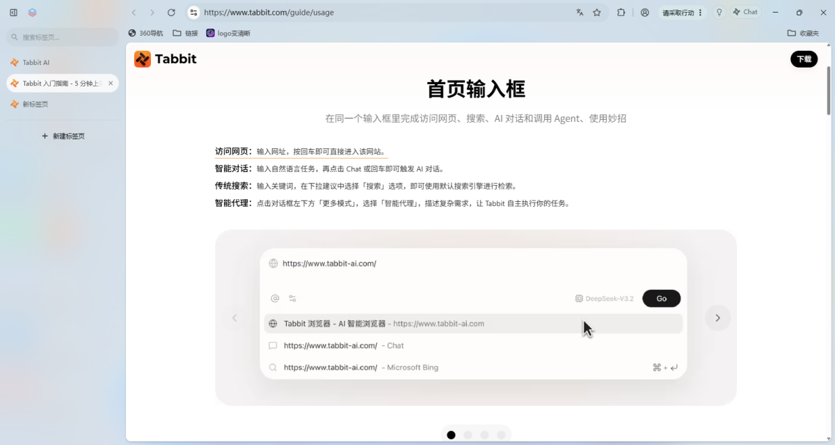Select the suggestion ending in Chat
The height and width of the screenshot is (445, 835).
point(473,345)
